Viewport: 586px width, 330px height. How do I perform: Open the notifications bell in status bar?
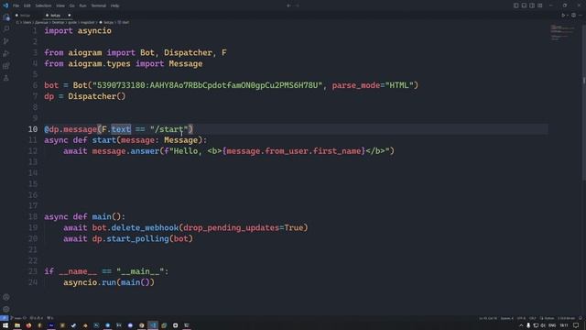point(581,318)
